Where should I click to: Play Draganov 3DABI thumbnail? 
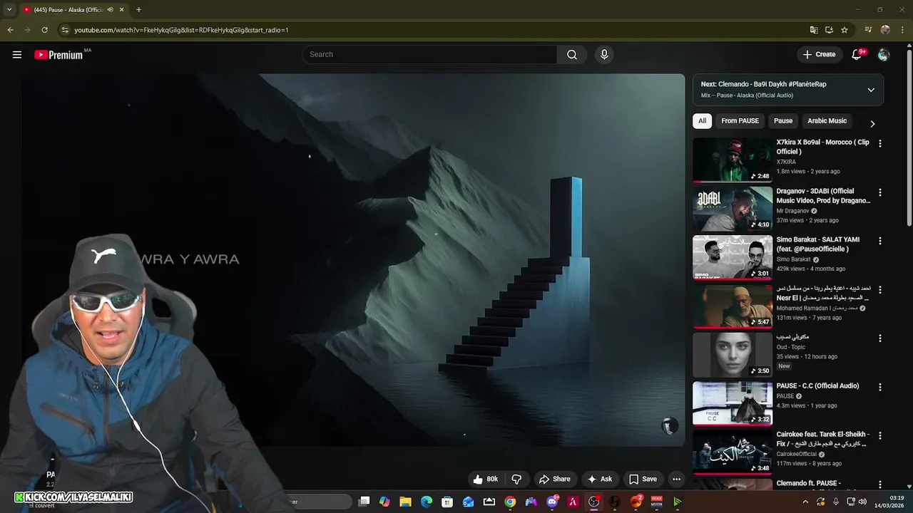pyautogui.click(x=733, y=209)
